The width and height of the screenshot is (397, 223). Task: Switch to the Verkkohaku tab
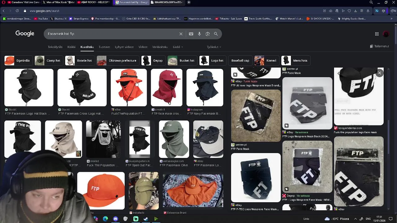[x=160, y=47]
